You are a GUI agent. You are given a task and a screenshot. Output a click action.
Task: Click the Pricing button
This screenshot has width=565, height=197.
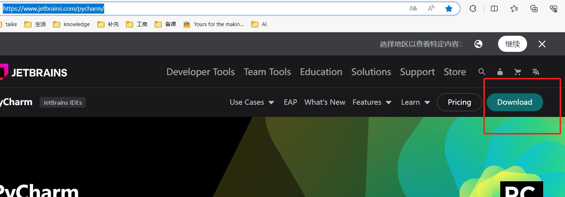point(459,102)
